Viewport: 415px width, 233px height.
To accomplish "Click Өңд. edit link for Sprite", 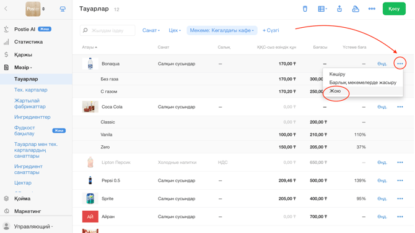I will (382, 198).
